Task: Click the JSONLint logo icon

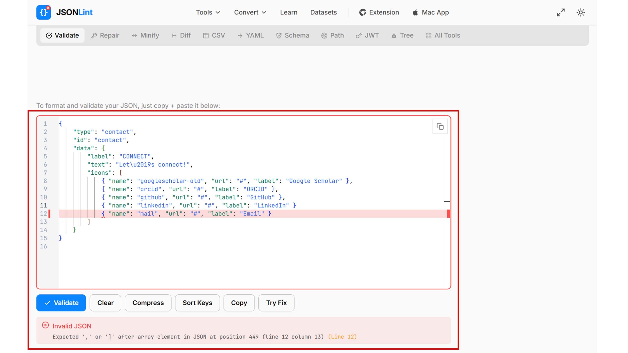Action: point(44,12)
